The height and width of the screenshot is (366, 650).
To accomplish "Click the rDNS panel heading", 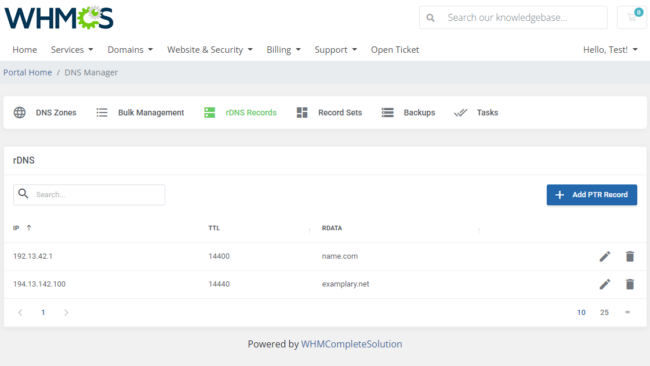I will click(24, 161).
